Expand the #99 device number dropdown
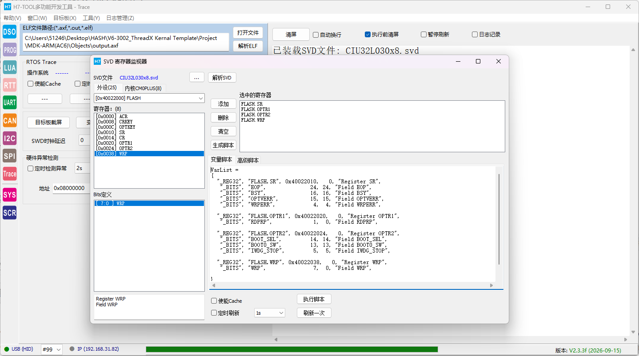The height and width of the screenshot is (356, 639). click(x=52, y=349)
